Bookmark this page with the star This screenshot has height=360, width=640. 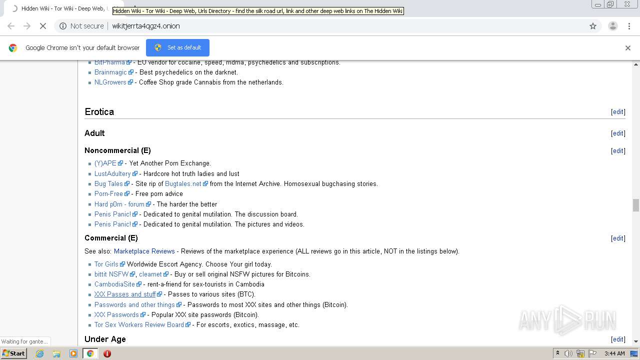point(593,26)
